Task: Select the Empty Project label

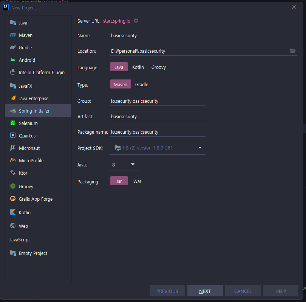Action: (33, 253)
